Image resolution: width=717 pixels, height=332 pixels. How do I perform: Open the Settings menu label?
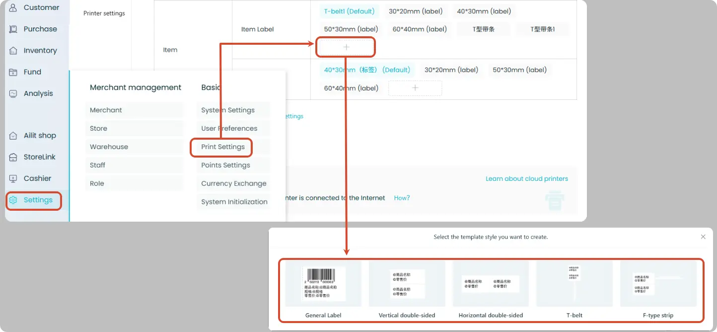(x=38, y=200)
